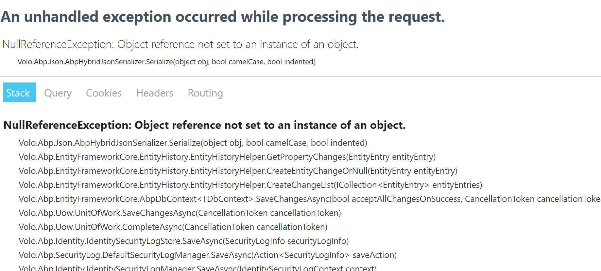
Task: Click the Serialize frame shown below the exception message
Action: pos(166,62)
